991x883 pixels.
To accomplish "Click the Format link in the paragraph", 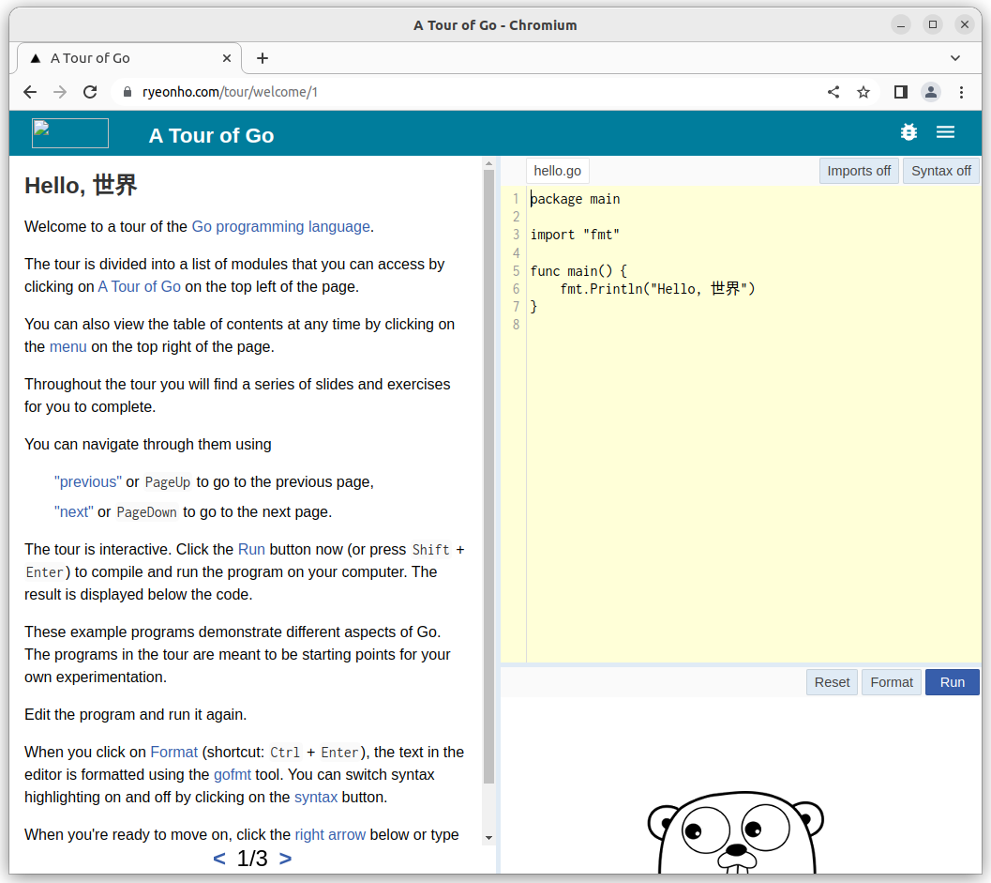I will (173, 752).
